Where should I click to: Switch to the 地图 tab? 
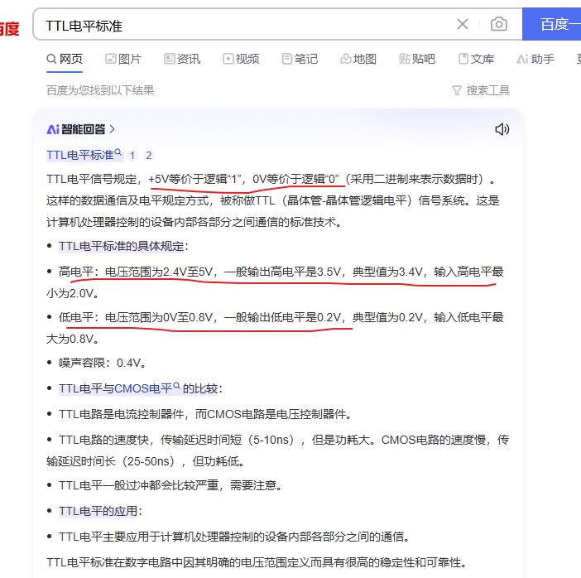coord(358,59)
